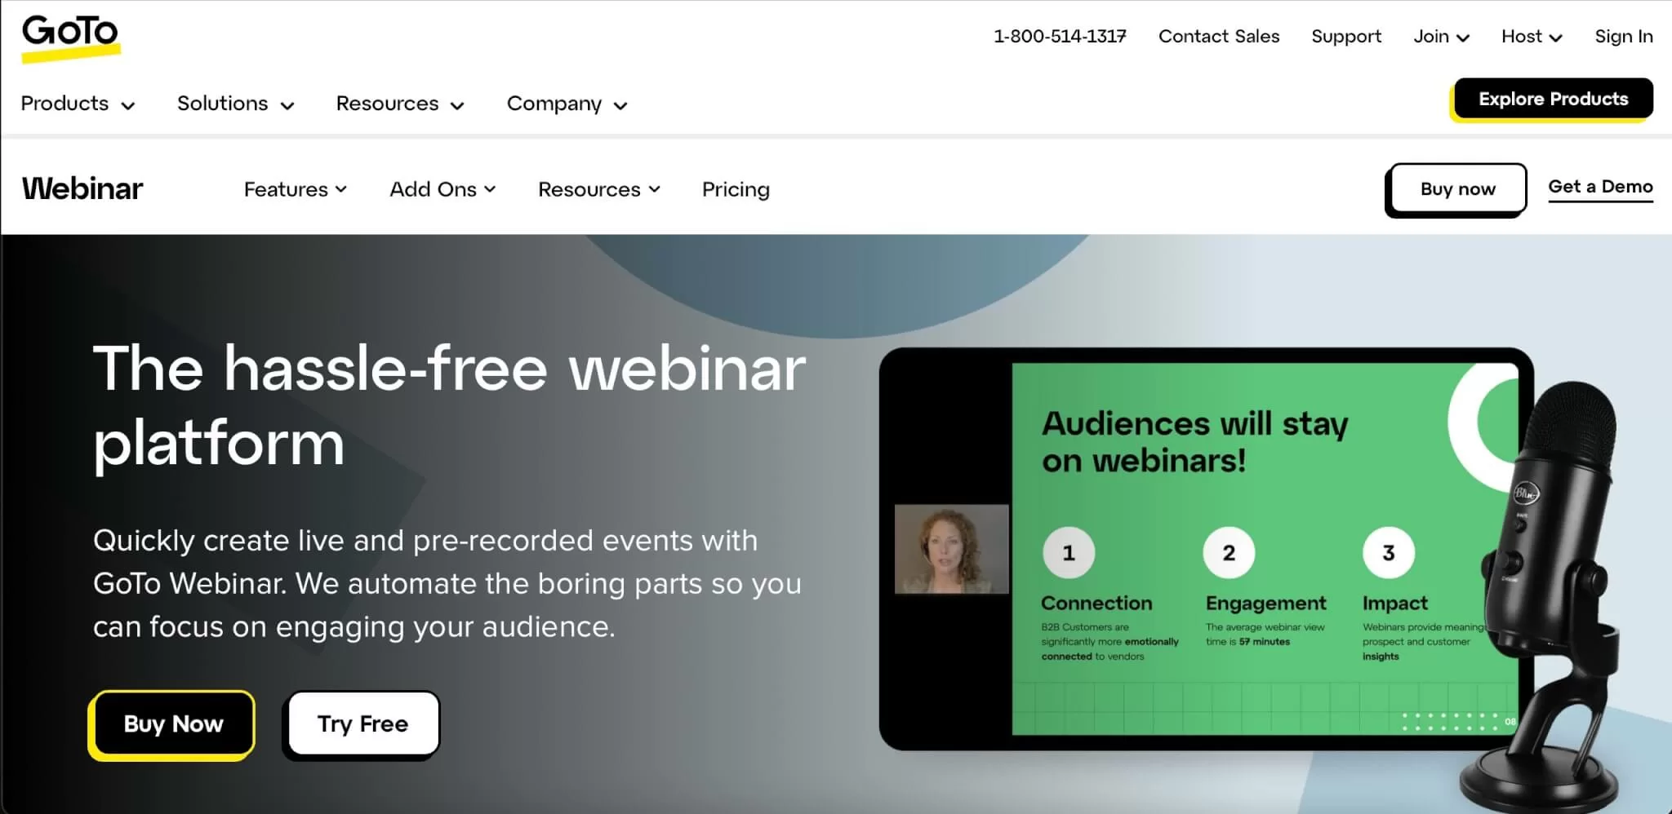Open the Contact Sales link
The height and width of the screenshot is (814, 1672).
[1219, 37]
